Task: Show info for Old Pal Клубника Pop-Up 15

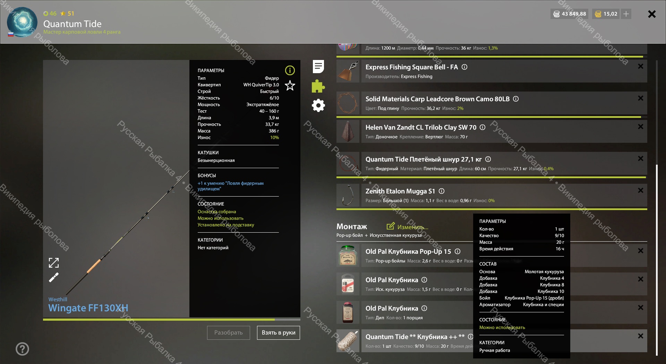Action: click(x=458, y=251)
